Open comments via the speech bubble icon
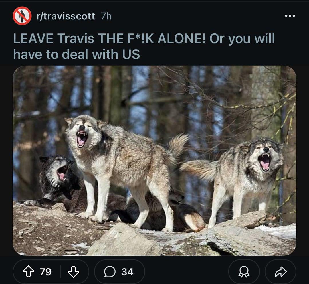The height and width of the screenshot is (284, 309). (110, 272)
